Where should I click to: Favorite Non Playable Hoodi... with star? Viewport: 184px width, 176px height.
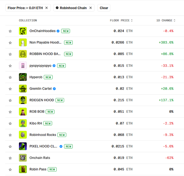[10, 43]
